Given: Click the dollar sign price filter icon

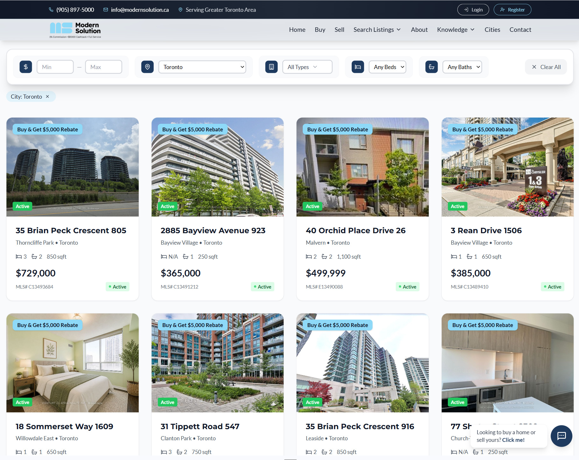Looking at the screenshot, I should pyautogui.click(x=26, y=67).
